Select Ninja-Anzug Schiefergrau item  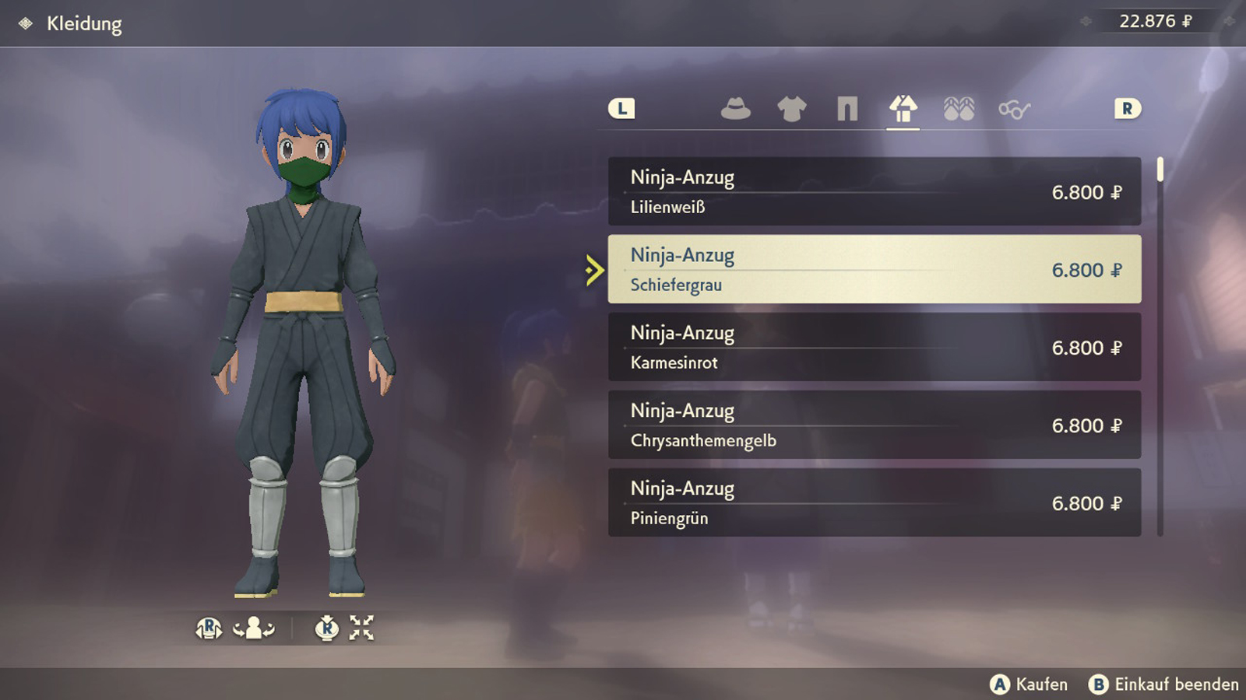click(x=875, y=269)
